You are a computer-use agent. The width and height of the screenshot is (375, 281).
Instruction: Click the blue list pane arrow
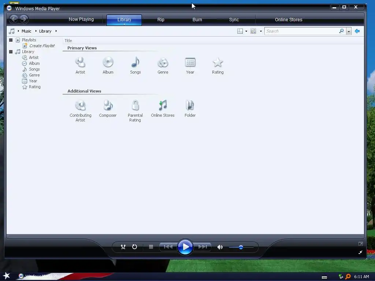click(x=357, y=31)
